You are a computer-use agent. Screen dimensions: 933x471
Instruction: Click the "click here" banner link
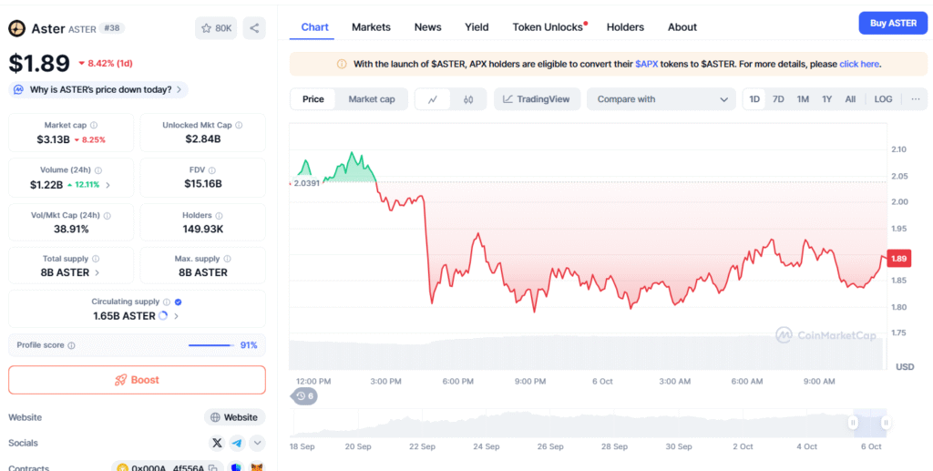click(x=859, y=65)
